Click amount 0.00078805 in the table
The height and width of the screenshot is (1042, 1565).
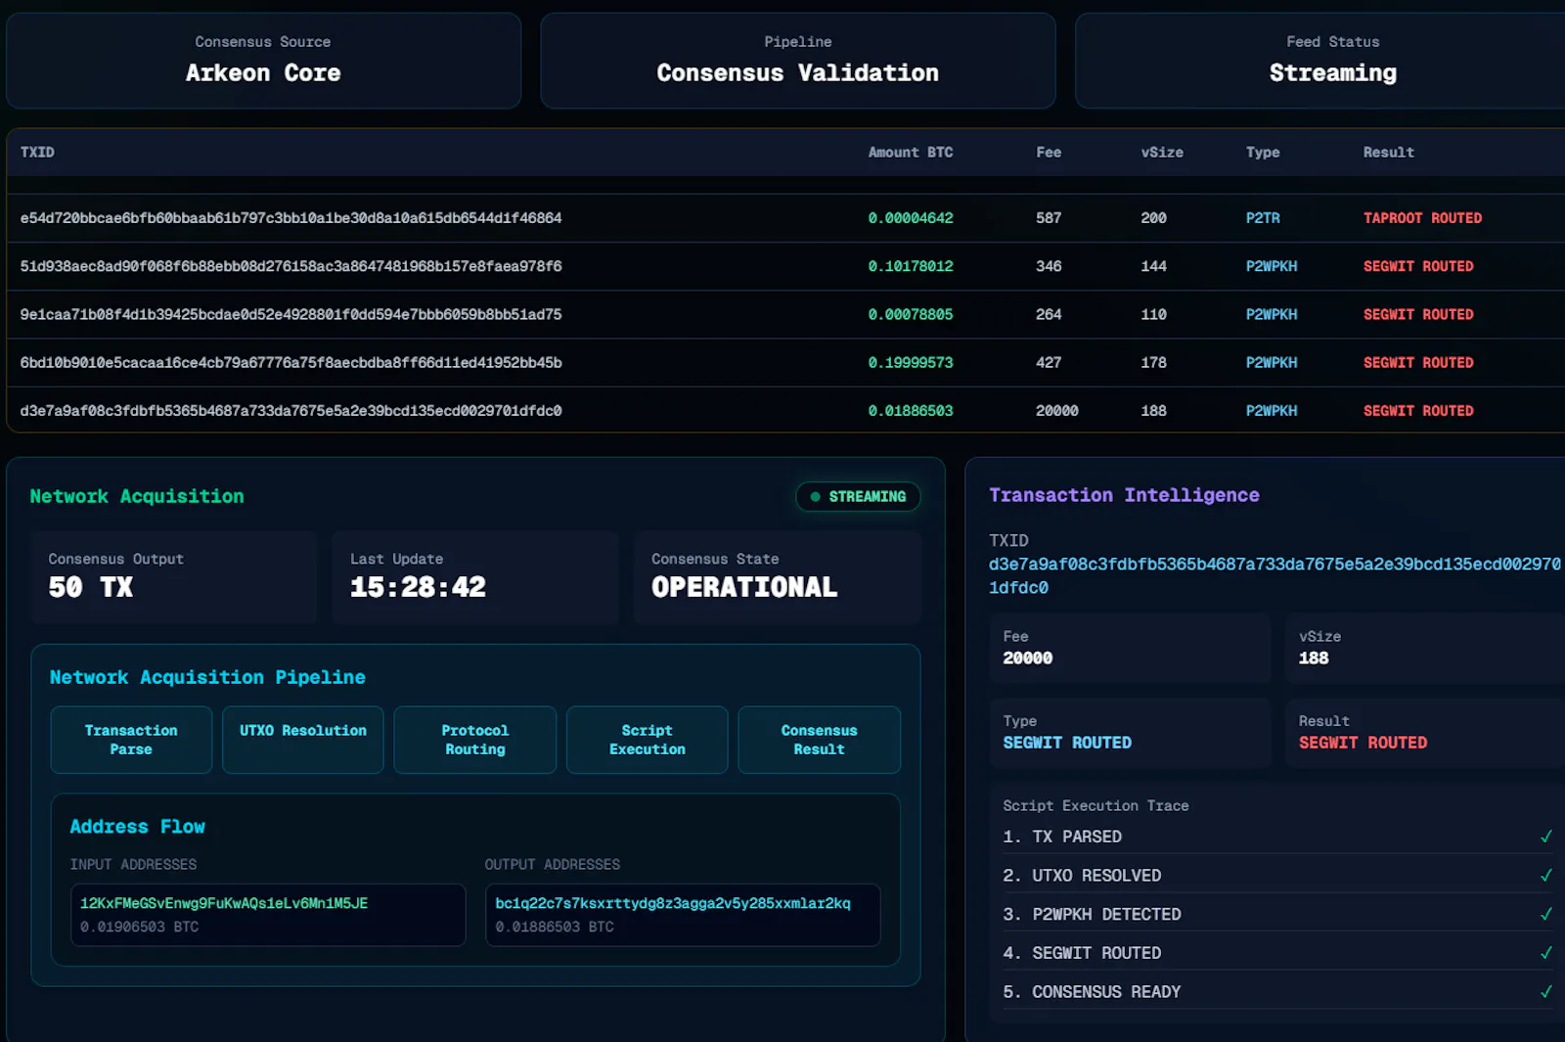click(x=911, y=314)
